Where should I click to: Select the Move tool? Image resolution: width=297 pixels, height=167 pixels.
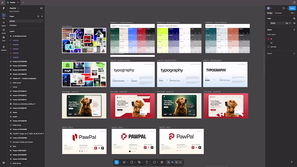(x=116, y=162)
